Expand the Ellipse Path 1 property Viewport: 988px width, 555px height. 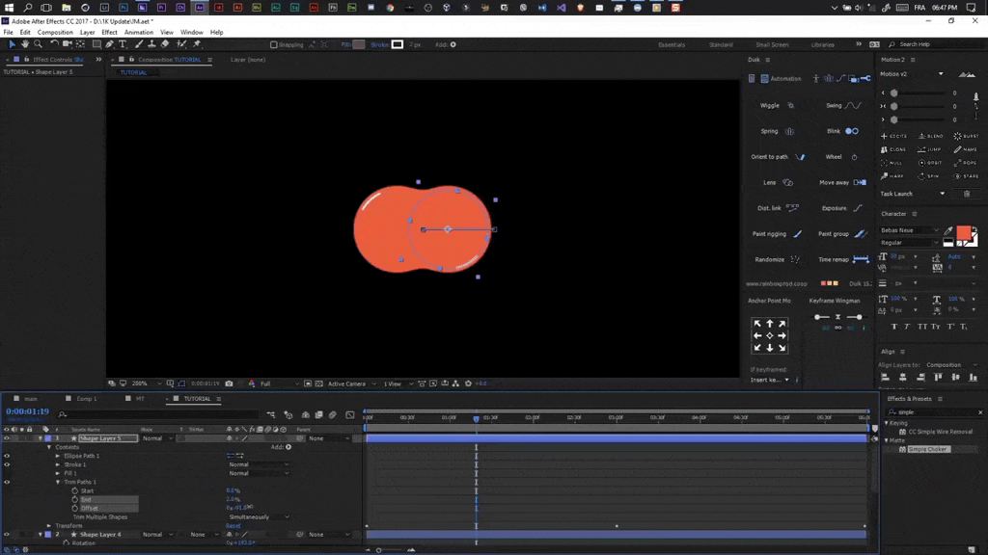click(x=58, y=456)
